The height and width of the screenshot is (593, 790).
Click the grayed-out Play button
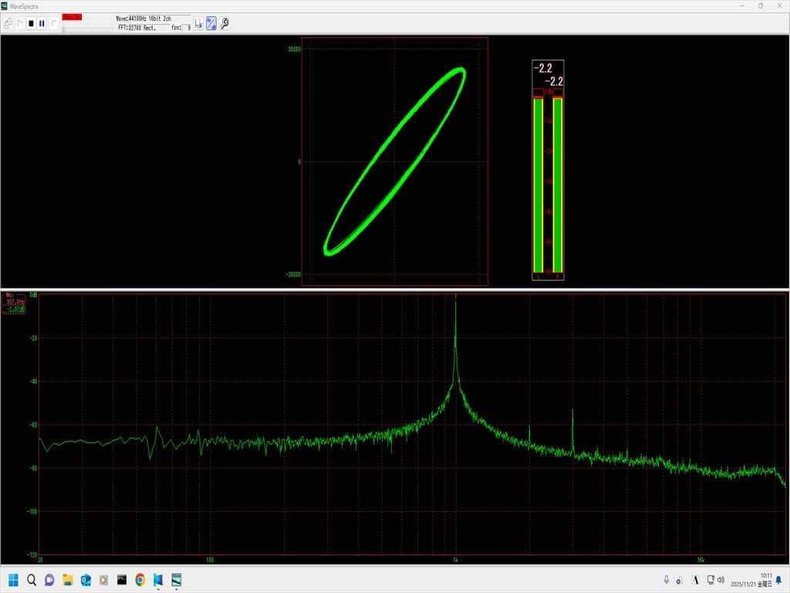pos(20,24)
